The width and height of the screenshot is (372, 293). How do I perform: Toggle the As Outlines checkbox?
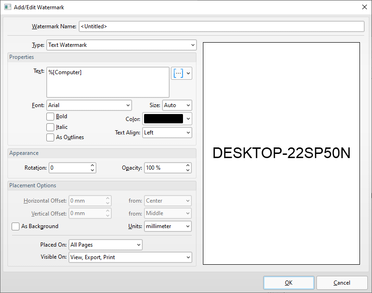tap(50, 137)
